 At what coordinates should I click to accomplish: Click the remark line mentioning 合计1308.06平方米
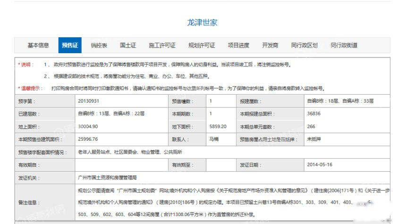167,214
